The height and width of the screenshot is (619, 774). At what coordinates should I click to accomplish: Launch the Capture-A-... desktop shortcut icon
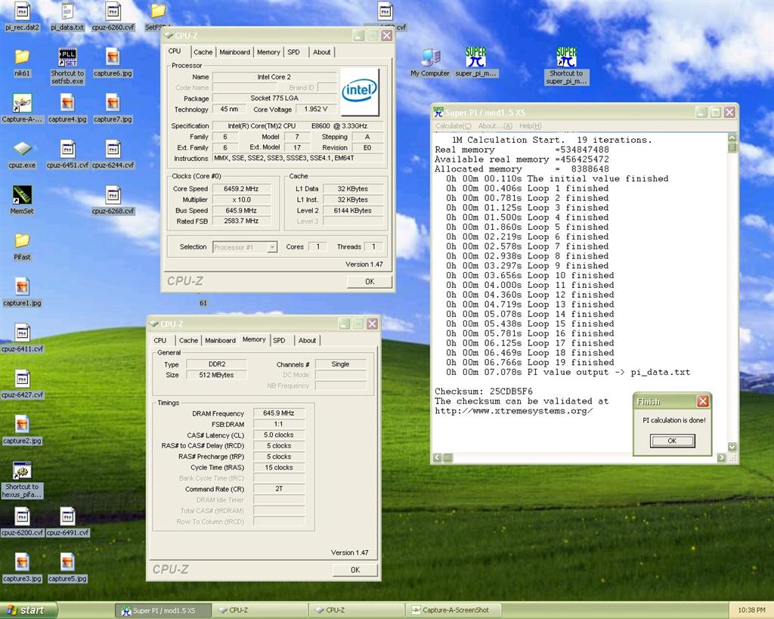tap(22, 108)
